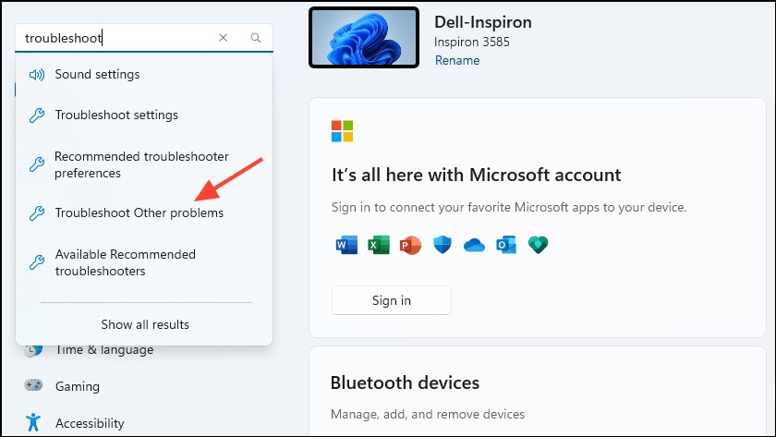The width and height of the screenshot is (776, 437).
Task: Click the Family Safety heart icon
Action: [x=538, y=245]
